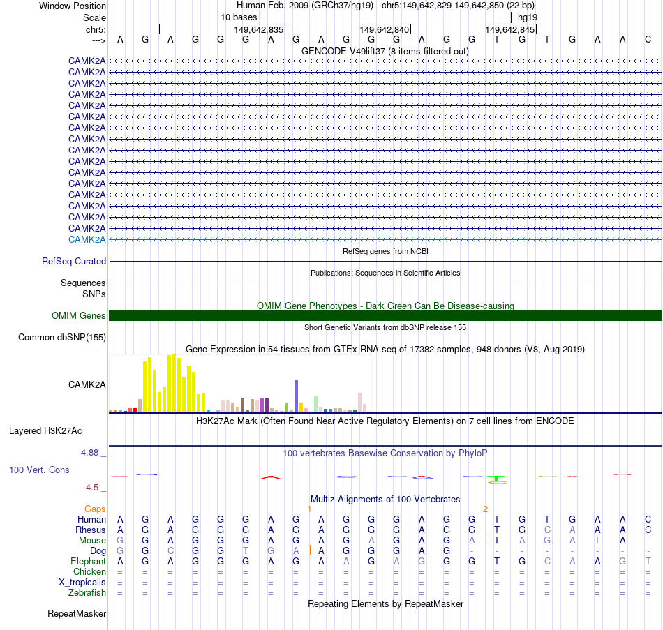This screenshot has height=630, width=663.
Task: Open Multiz Alignments of 100 Vertebrates title
Action: point(385,500)
